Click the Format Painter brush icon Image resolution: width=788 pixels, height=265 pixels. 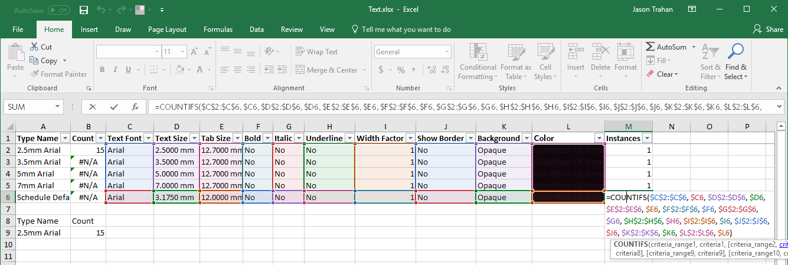coord(34,74)
